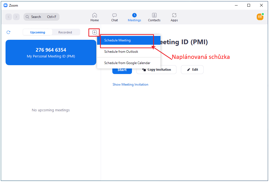Open the Show Meeting Invitation link
The height and width of the screenshot is (182, 270).
coord(130,85)
